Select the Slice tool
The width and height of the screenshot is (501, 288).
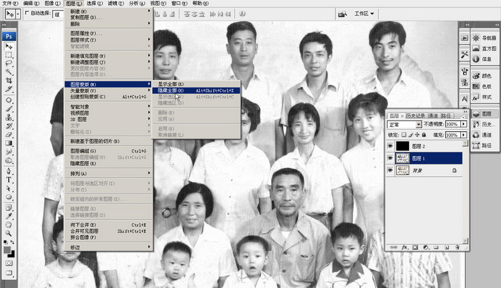click(9, 89)
